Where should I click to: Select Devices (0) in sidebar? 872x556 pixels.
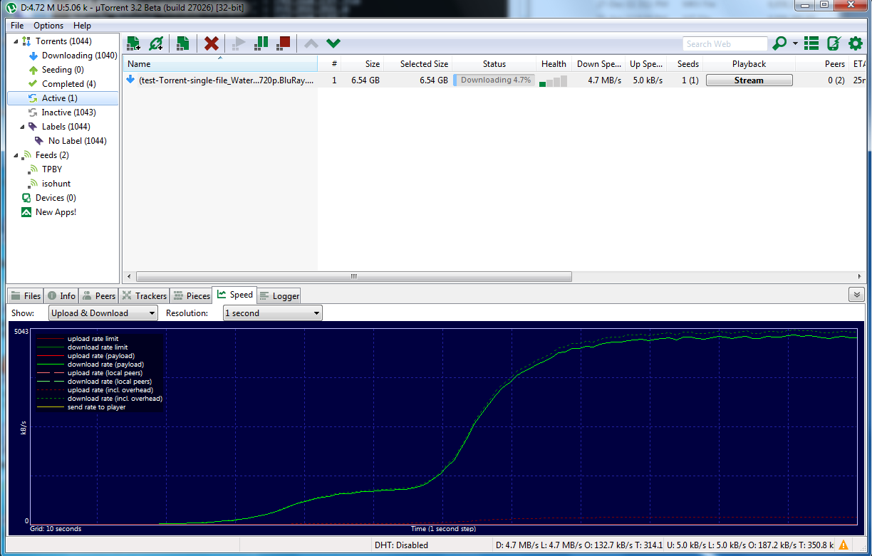pyautogui.click(x=49, y=198)
